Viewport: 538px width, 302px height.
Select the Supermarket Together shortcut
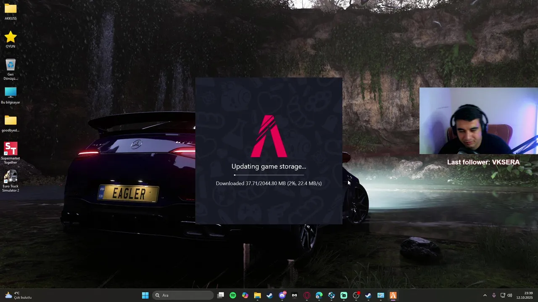click(11, 153)
